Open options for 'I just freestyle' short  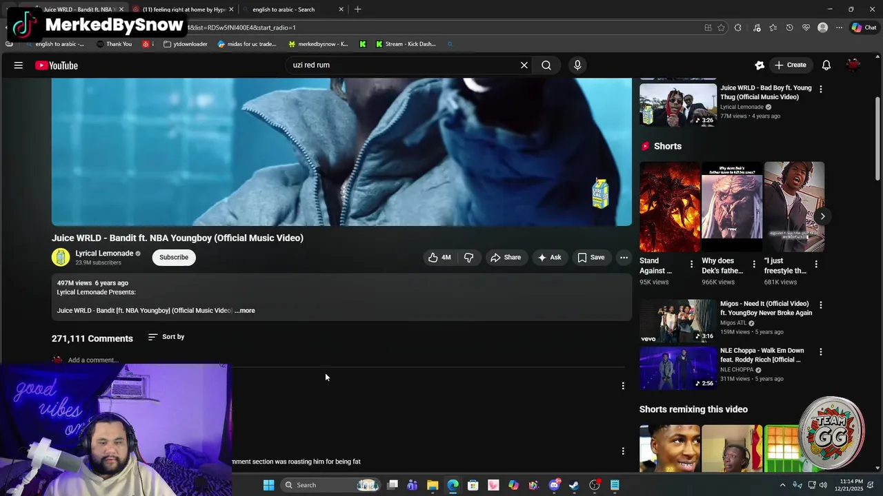tap(816, 264)
